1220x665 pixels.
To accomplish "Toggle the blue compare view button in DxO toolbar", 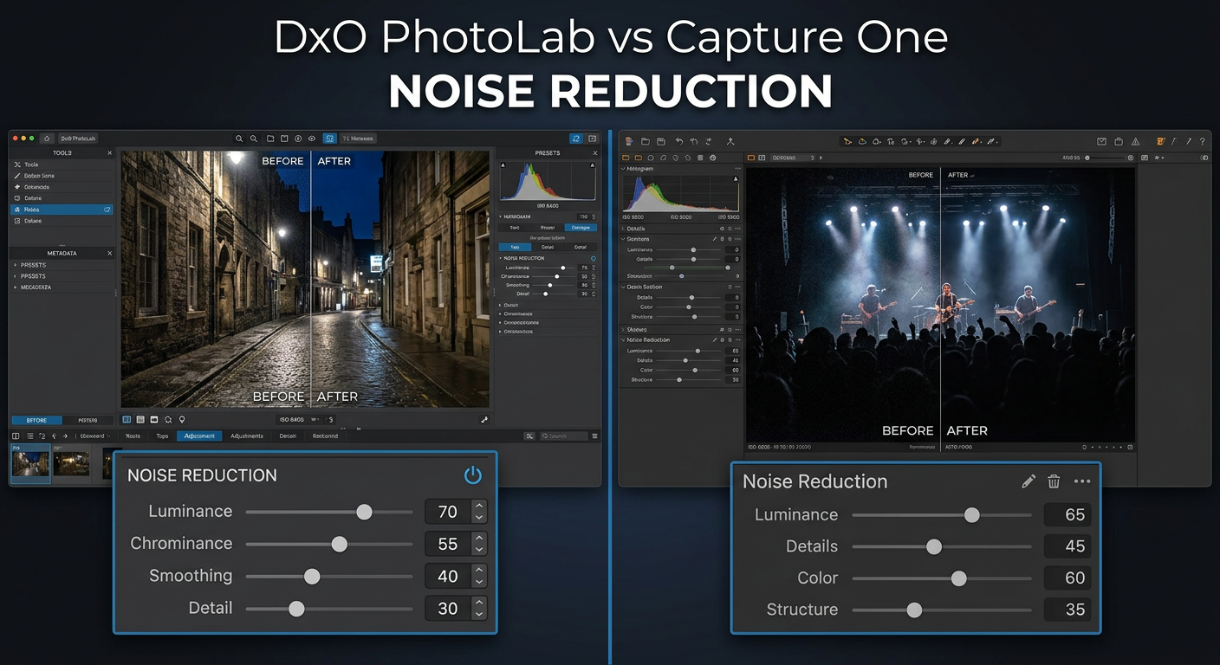I will 329,139.
